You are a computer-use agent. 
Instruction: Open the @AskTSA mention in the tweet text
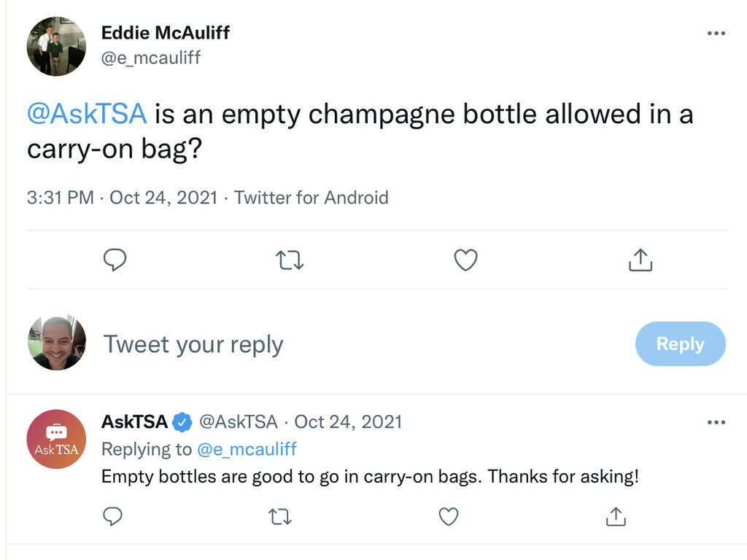(87, 114)
